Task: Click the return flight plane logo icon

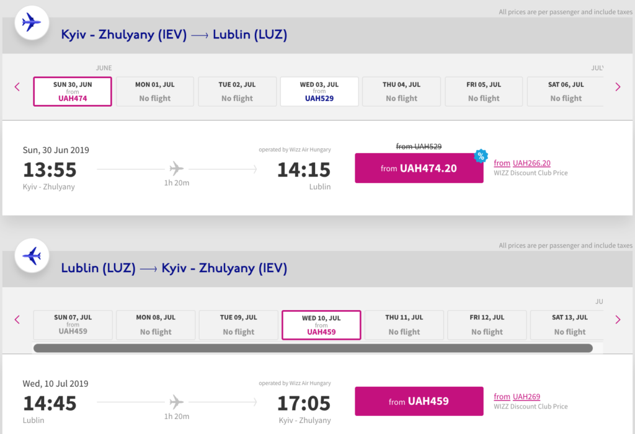Action: pos(31,255)
